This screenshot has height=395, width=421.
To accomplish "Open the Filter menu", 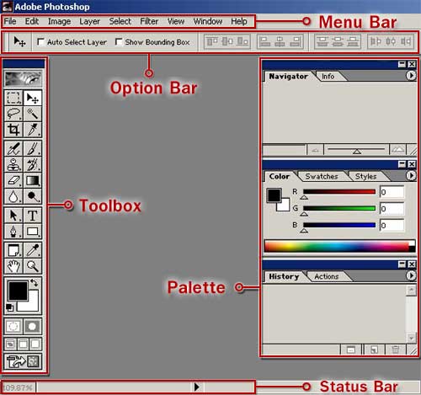I will point(149,21).
